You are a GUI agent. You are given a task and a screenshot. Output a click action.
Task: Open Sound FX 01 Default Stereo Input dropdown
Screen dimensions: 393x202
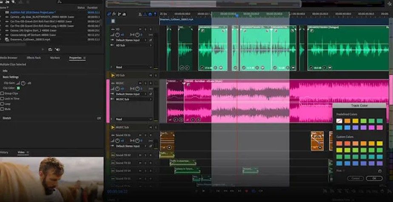point(131,146)
